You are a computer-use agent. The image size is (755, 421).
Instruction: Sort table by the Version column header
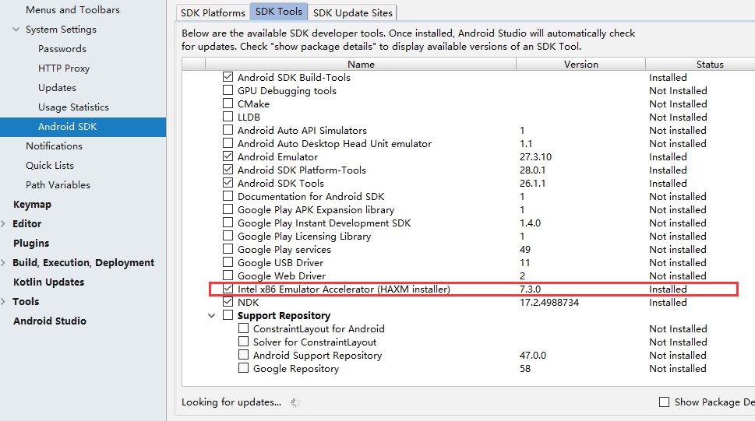580,64
